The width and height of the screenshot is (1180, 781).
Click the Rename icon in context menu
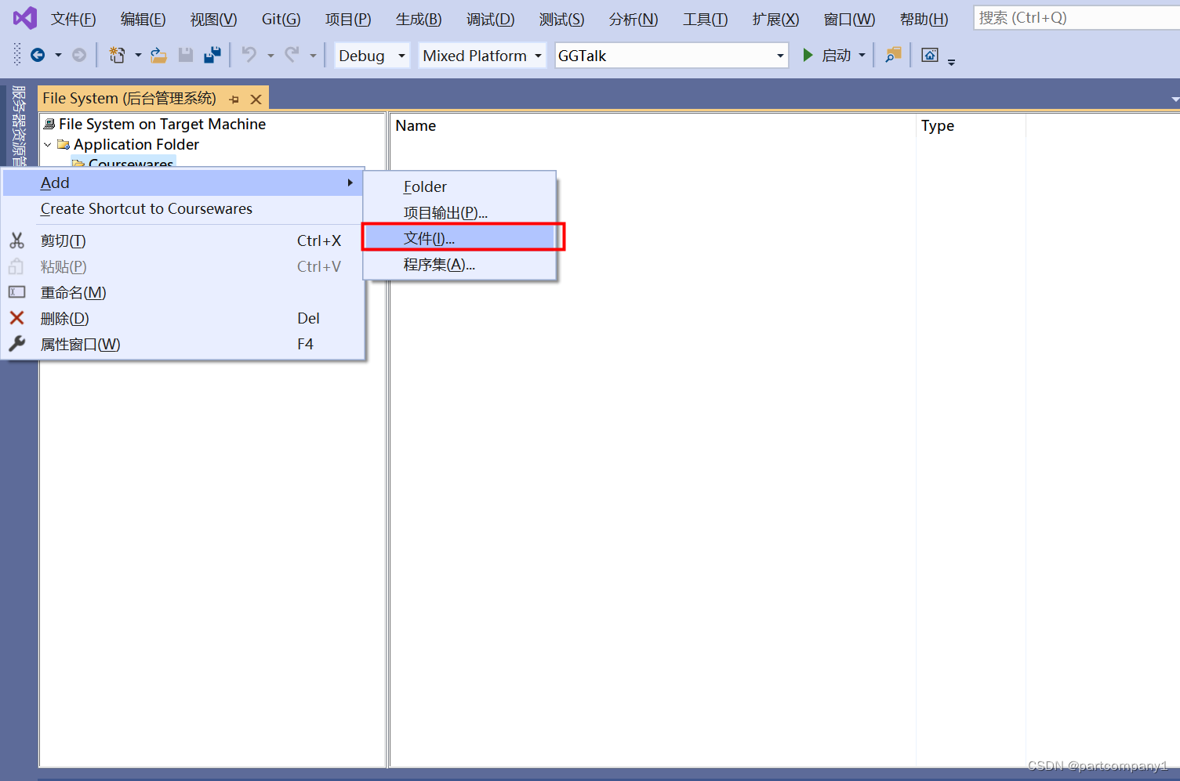tap(16, 292)
